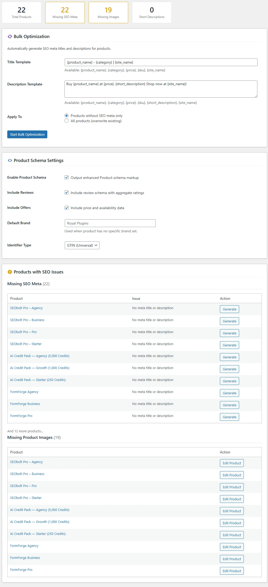Generate meta for FormForge Agency
This screenshot has width=268, height=587.
(x=230, y=393)
